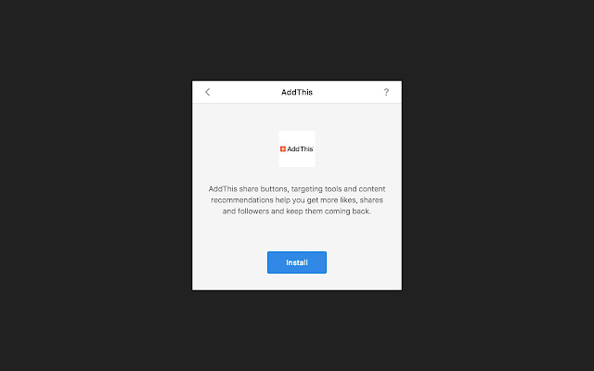594x371 pixels.
Task: Click the line 'and followers and keep them coming back'
Action: pos(297,211)
